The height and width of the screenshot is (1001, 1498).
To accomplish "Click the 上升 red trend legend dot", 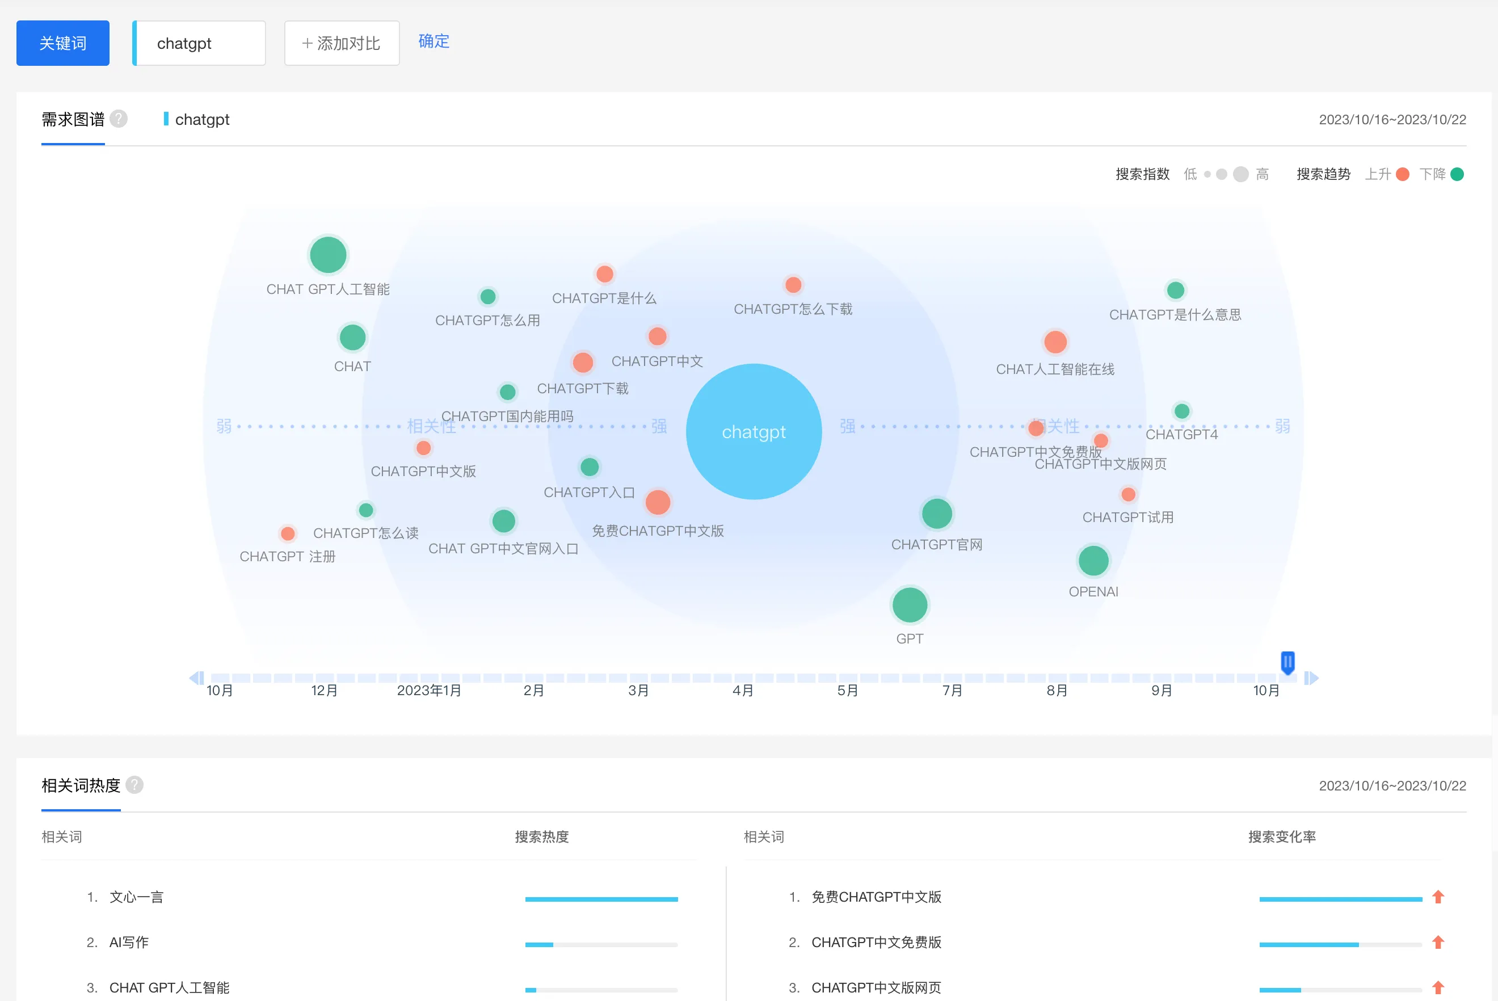I will [x=1402, y=174].
